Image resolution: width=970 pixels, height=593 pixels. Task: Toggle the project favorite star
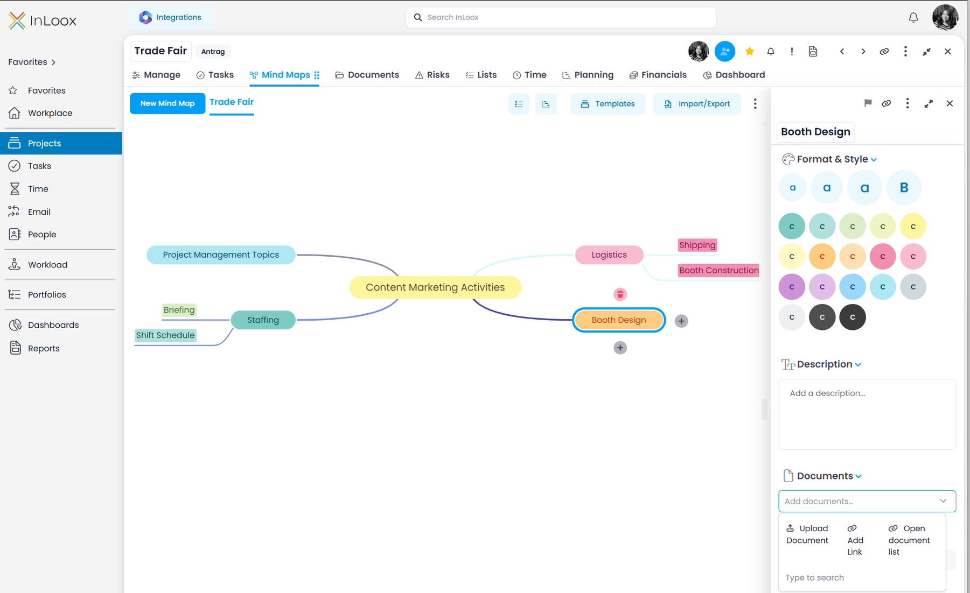point(749,51)
